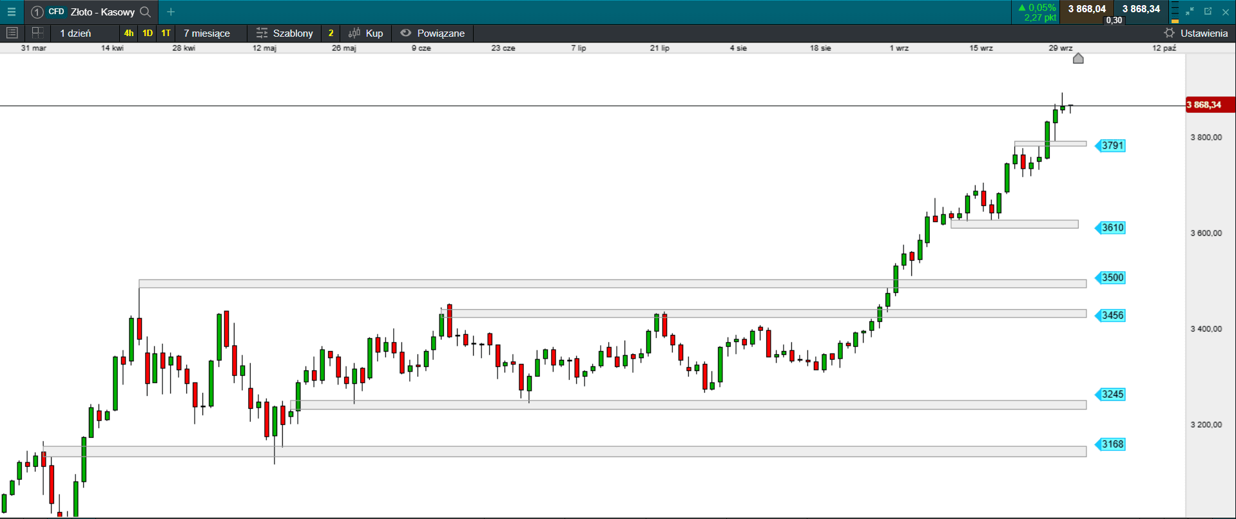Pop out chart into separate window

point(1208,12)
